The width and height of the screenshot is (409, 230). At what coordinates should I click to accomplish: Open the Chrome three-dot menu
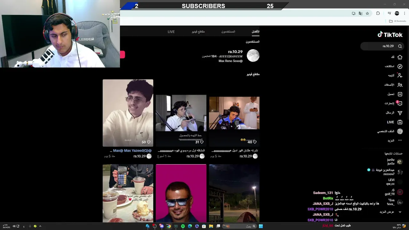click(x=405, y=13)
